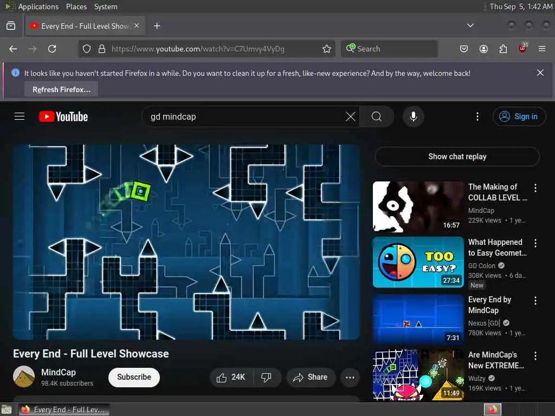The height and width of the screenshot is (416, 555).
Task: Open the Applications menu
Action: (x=38, y=6)
